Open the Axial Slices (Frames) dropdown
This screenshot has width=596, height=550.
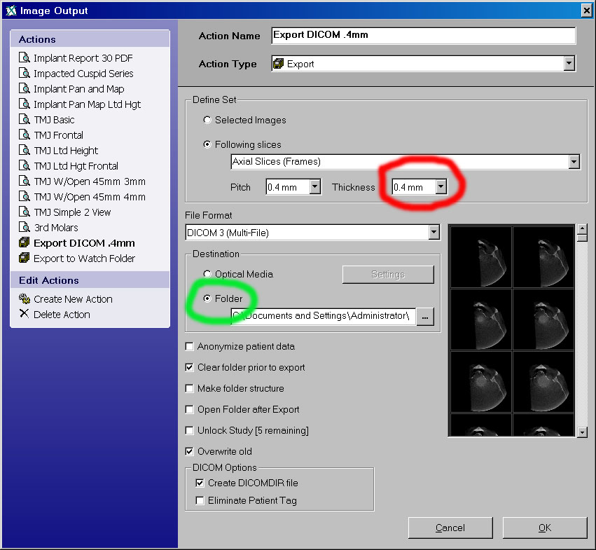click(574, 162)
